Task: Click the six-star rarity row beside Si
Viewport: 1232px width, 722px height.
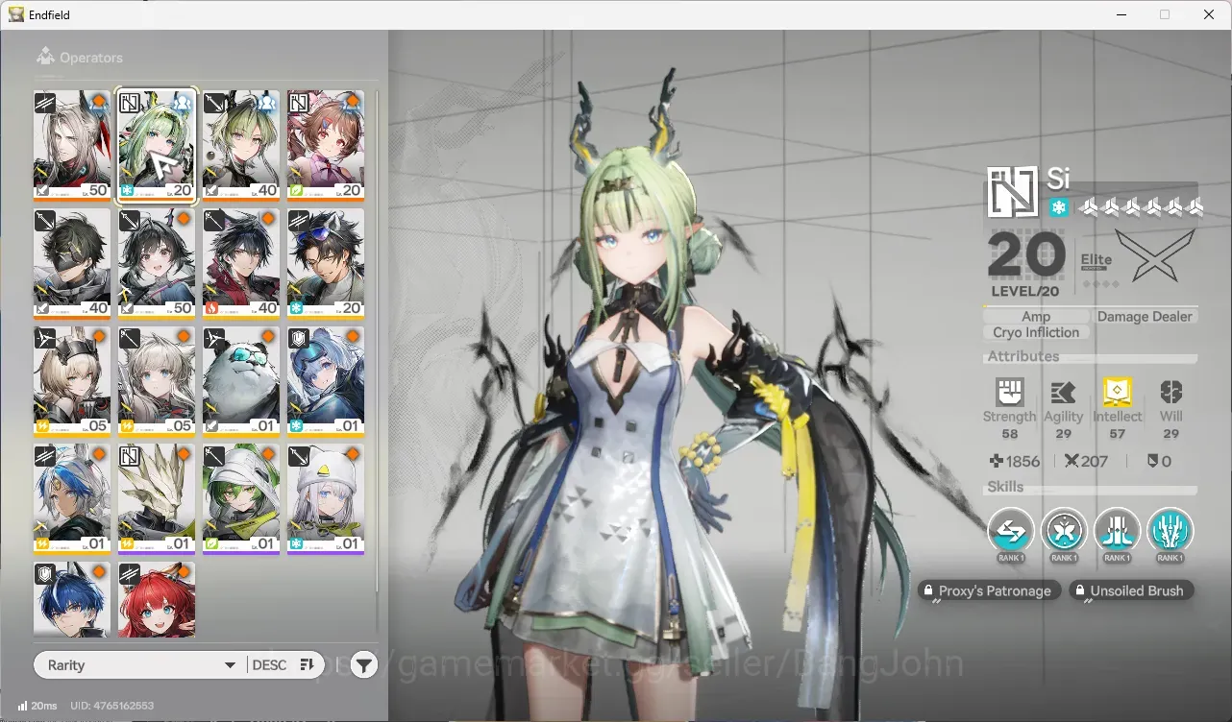Action: pyautogui.click(x=1141, y=206)
